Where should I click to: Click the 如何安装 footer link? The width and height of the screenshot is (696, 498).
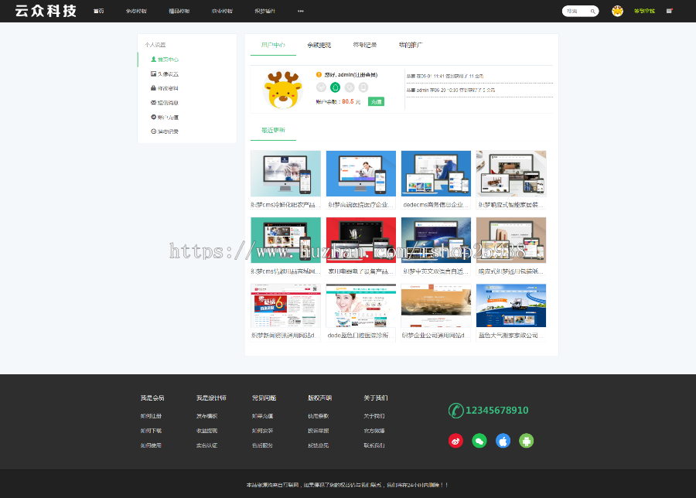[x=262, y=431]
